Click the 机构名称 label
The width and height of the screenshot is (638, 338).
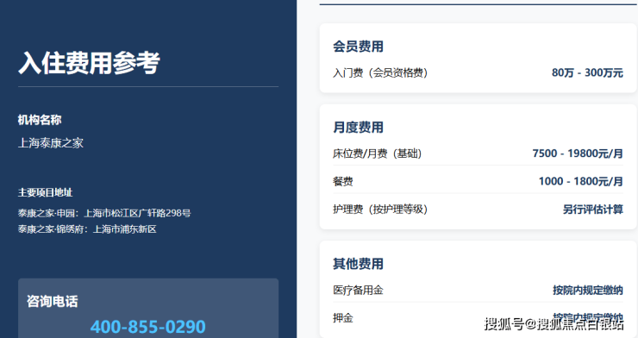(40, 120)
